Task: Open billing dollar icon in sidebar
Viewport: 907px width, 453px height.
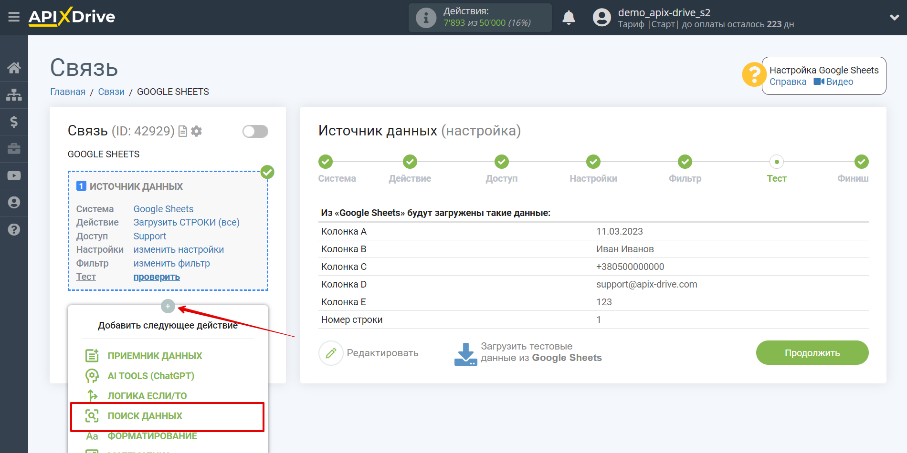Action: click(14, 122)
